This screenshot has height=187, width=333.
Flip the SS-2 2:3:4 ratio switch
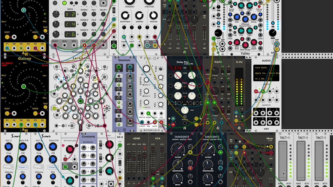point(120,164)
